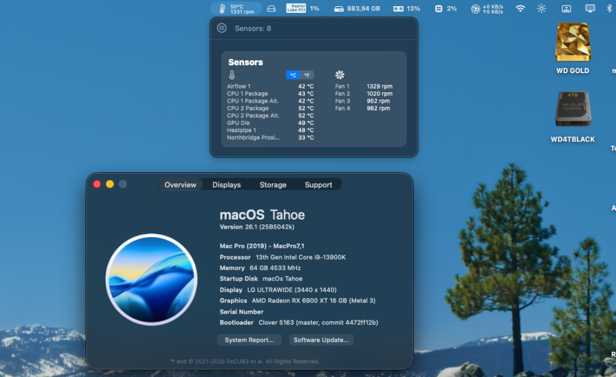Click the 883,94 GB disk space indicator

coord(357,9)
